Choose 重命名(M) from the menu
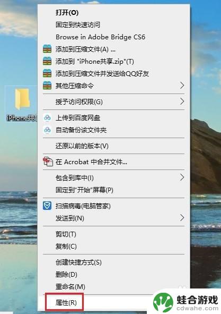 click(70, 286)
